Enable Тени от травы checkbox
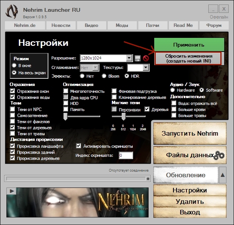Viewport: 234px width, 225px height. click(12, 133)
